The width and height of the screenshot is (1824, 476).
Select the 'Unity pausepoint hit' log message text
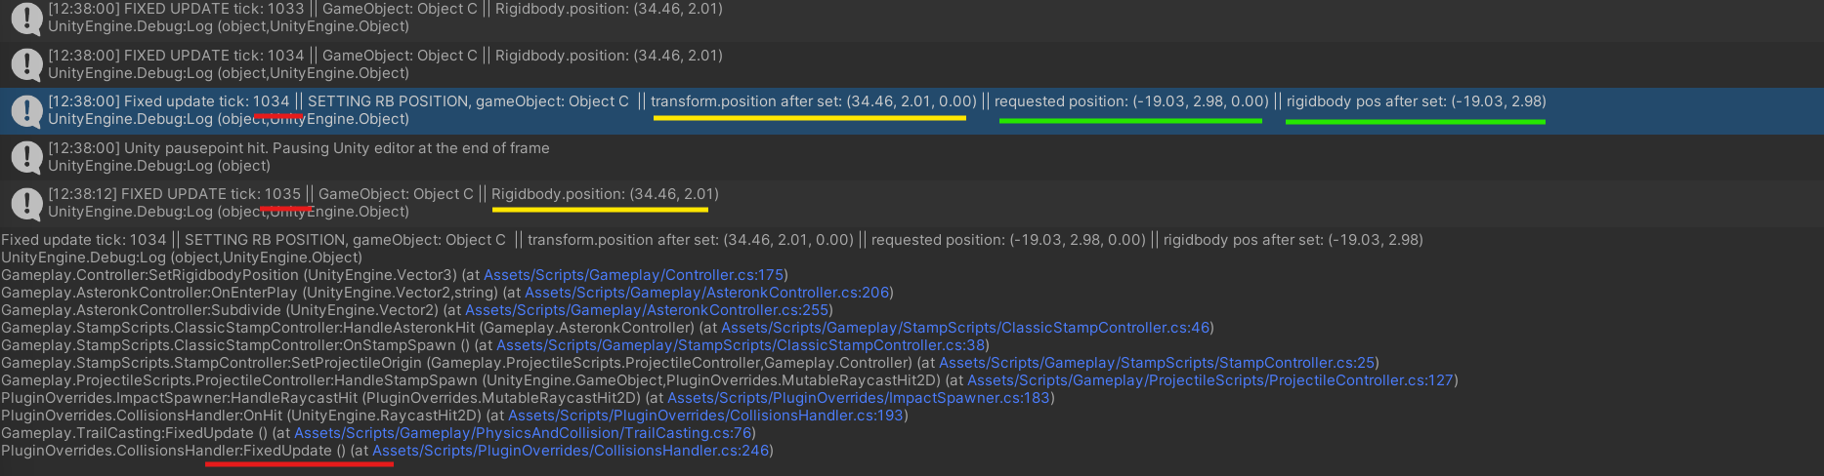(299, 148)
